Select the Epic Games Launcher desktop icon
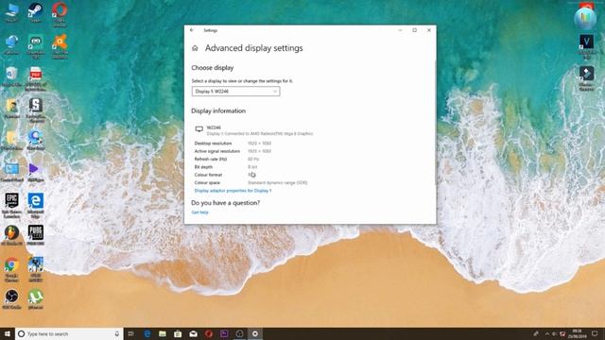This screenshot has height=340, width=605. tap(11, 206)
